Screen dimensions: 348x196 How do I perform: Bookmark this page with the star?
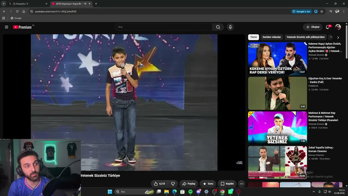[x=322, y=11]
